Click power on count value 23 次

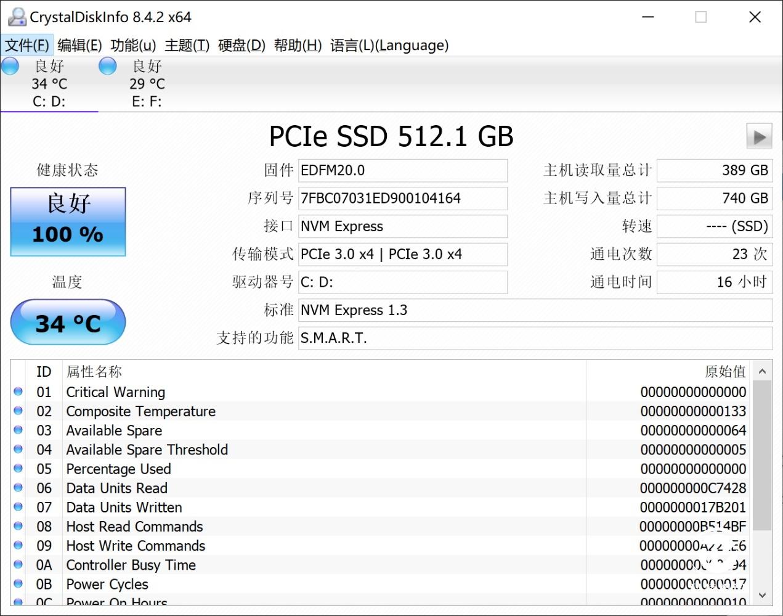pos(715,254)
